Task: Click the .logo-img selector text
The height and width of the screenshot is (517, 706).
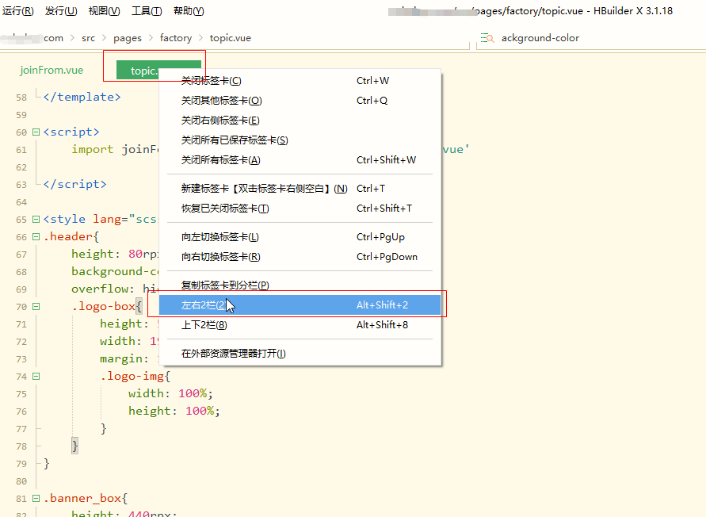Action: click(132, 377)
